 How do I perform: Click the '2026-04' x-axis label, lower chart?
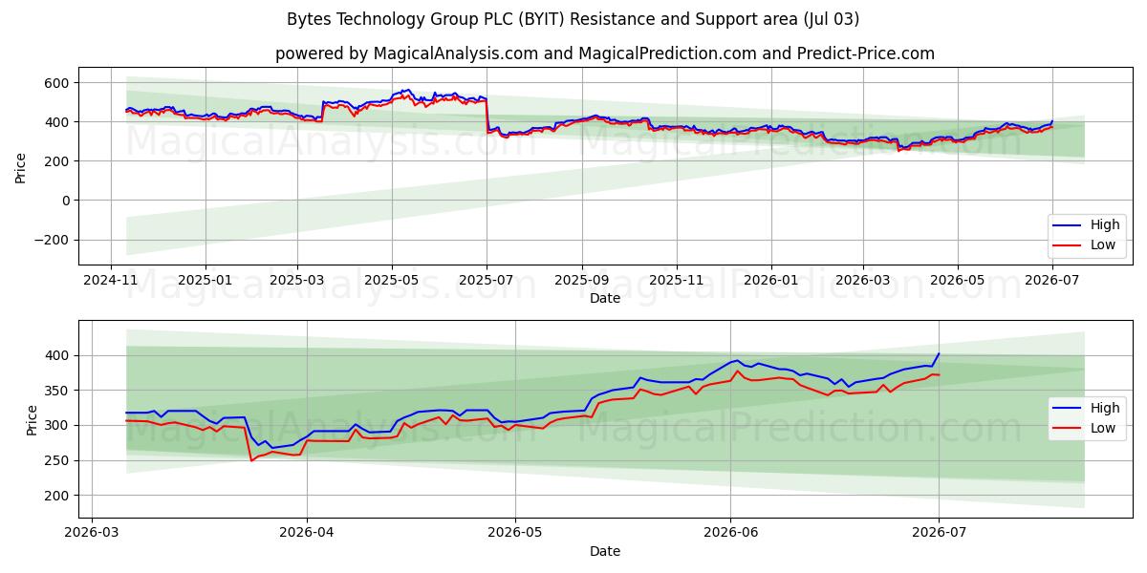click(x=306, y=533)
